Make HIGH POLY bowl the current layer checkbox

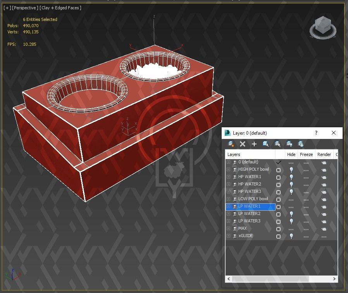278,170
